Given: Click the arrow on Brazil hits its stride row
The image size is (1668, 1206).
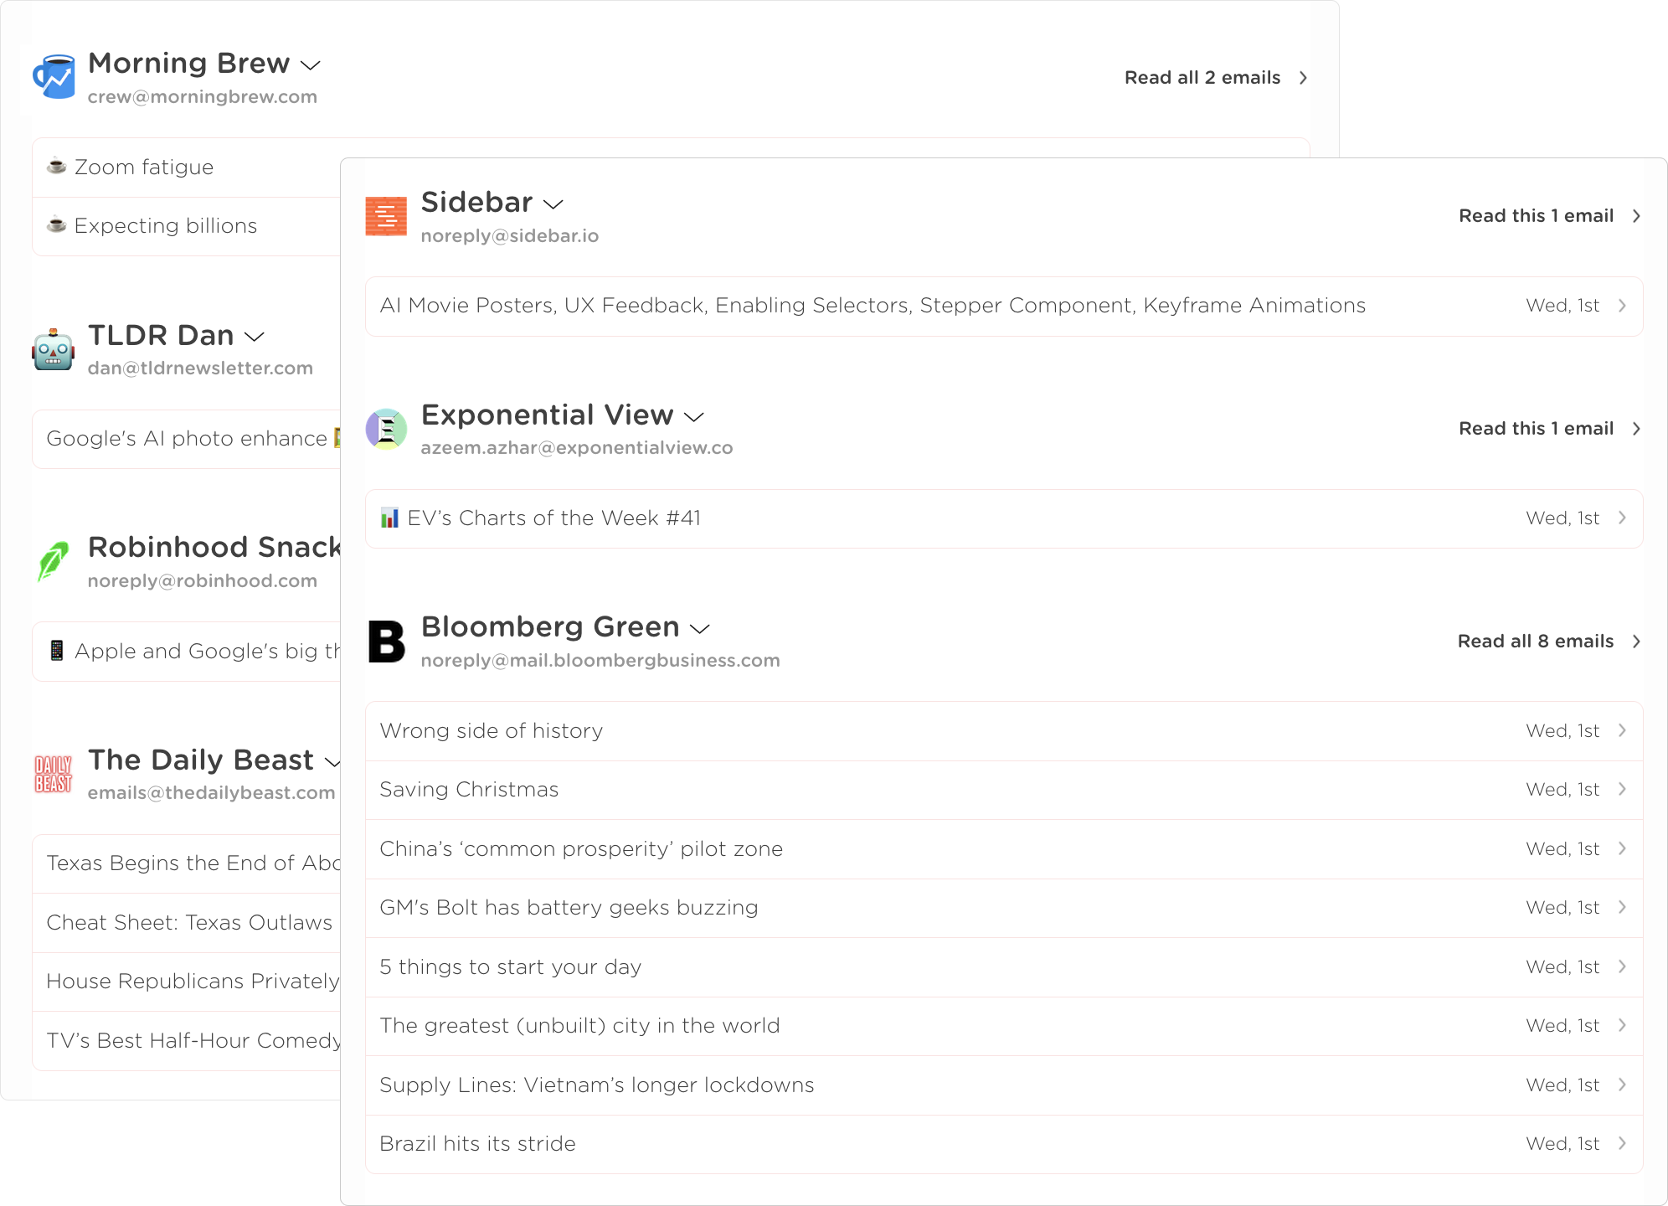Looking at the screenshot, I should 1622,1144.
